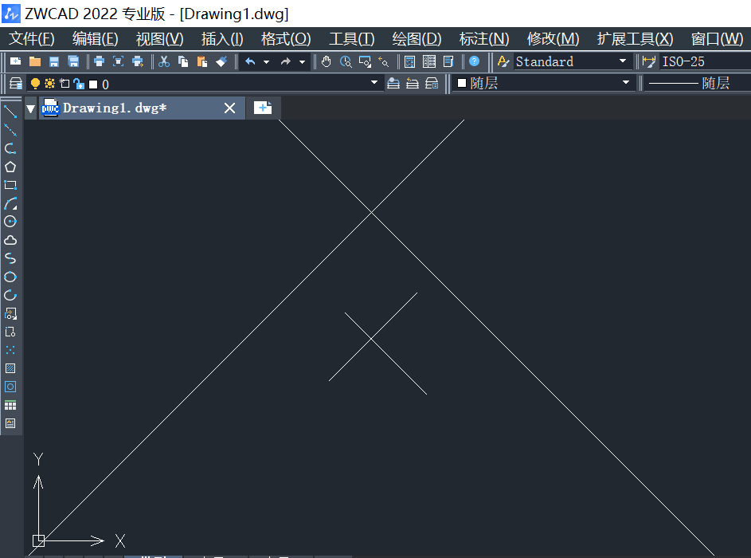Toggle layer 0 on/off lightbulb

(35, 84)
